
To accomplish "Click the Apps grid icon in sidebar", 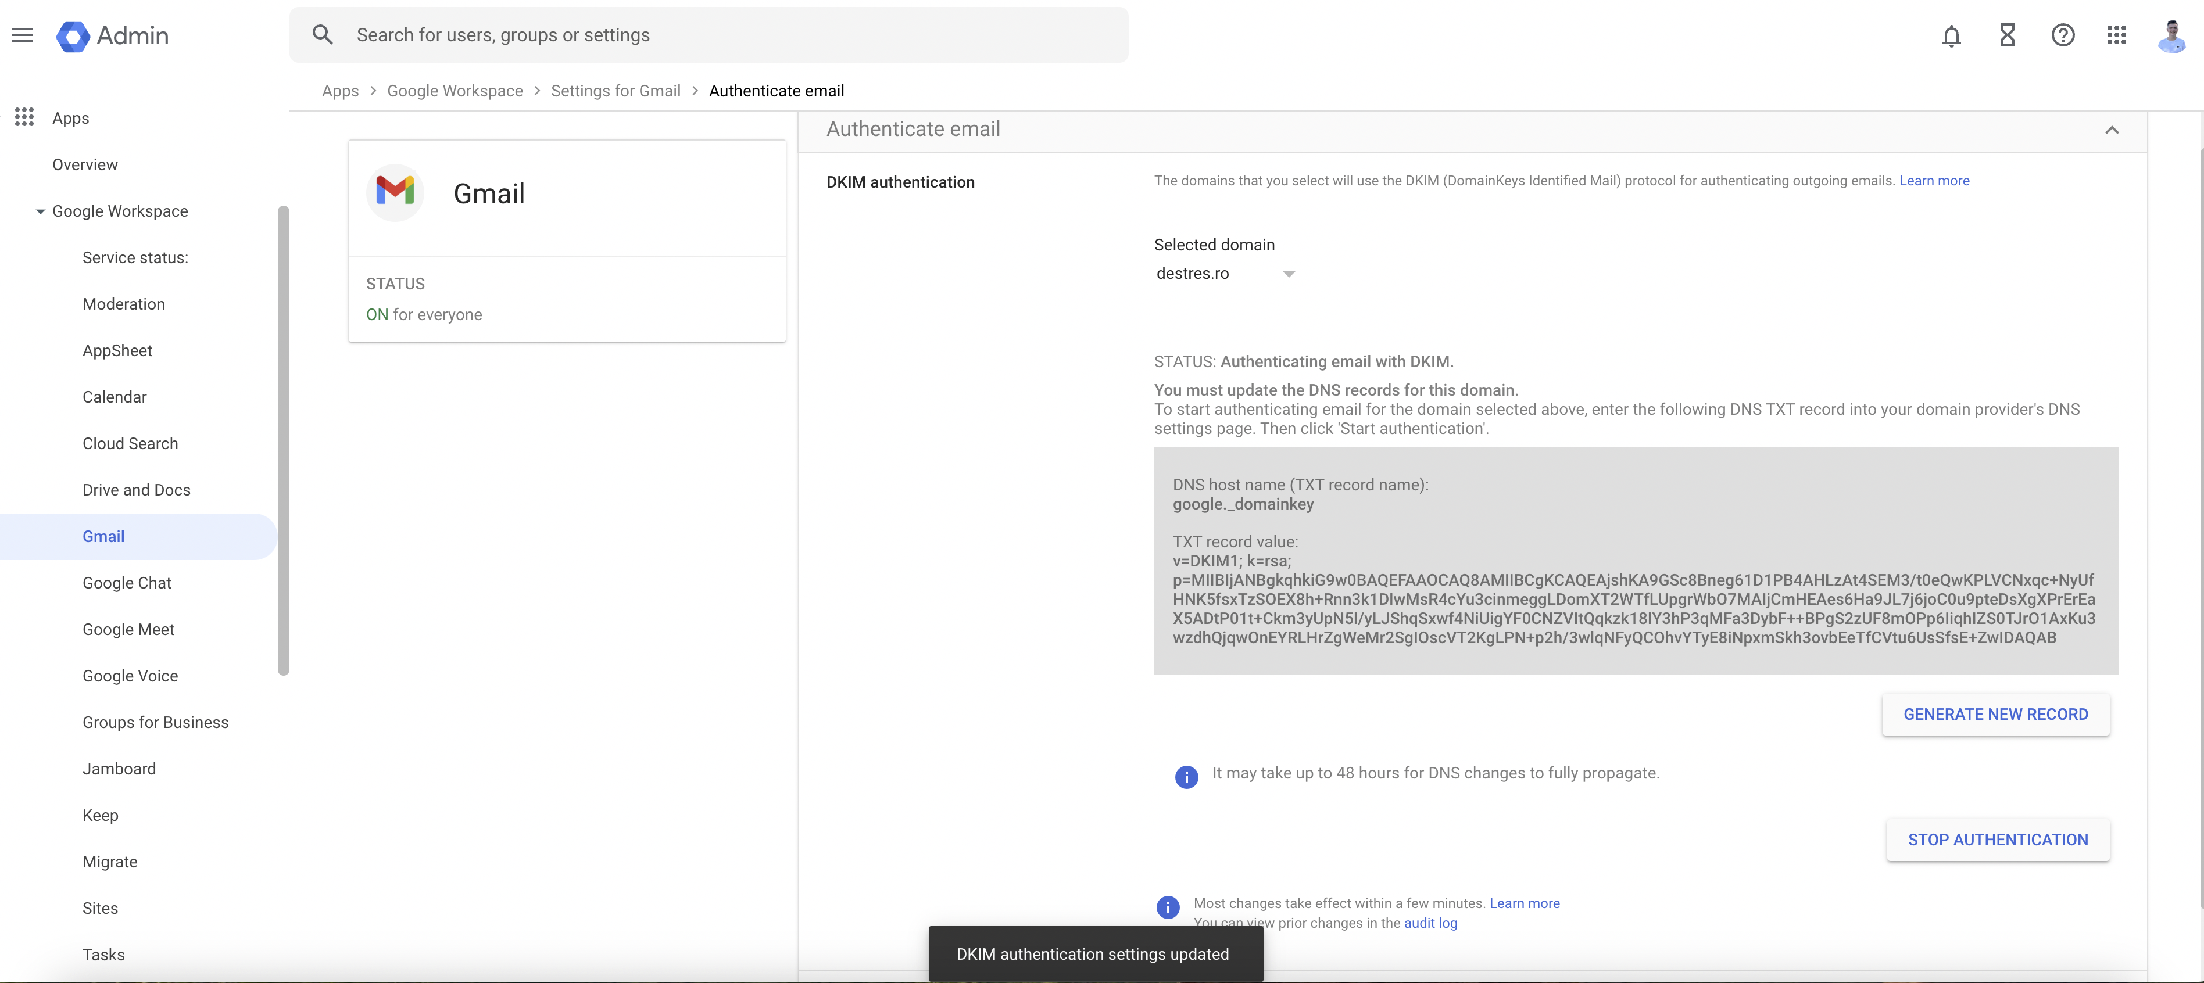I will coord(24,117).
